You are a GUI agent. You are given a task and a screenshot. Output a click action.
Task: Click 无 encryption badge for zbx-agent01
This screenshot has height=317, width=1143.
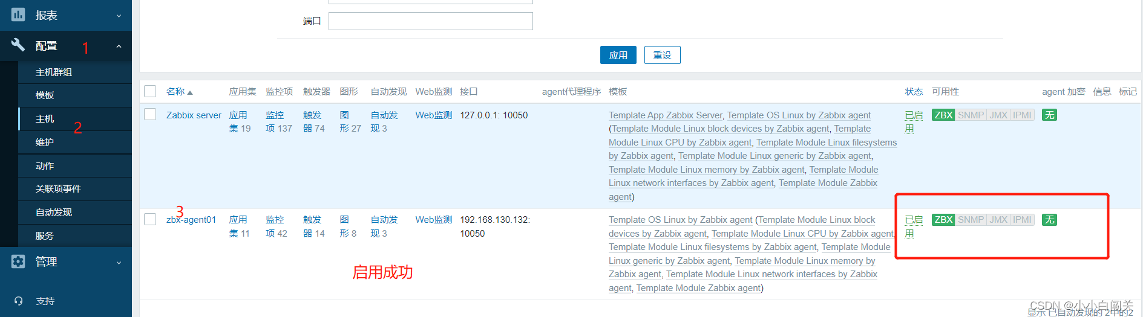coord(1049,220)
